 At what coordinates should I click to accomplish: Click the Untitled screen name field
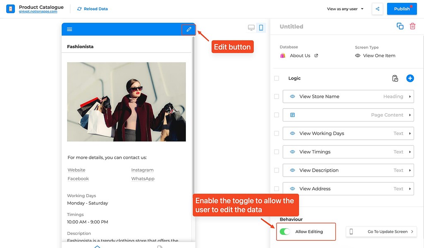point(291,26)
